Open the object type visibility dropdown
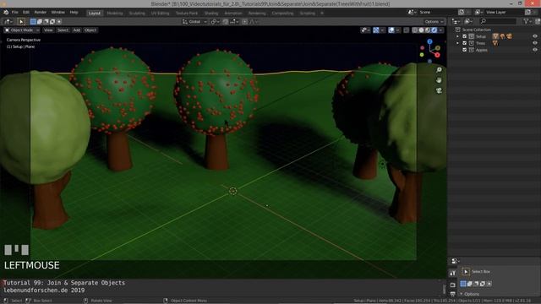 click(x=365, y=30)
